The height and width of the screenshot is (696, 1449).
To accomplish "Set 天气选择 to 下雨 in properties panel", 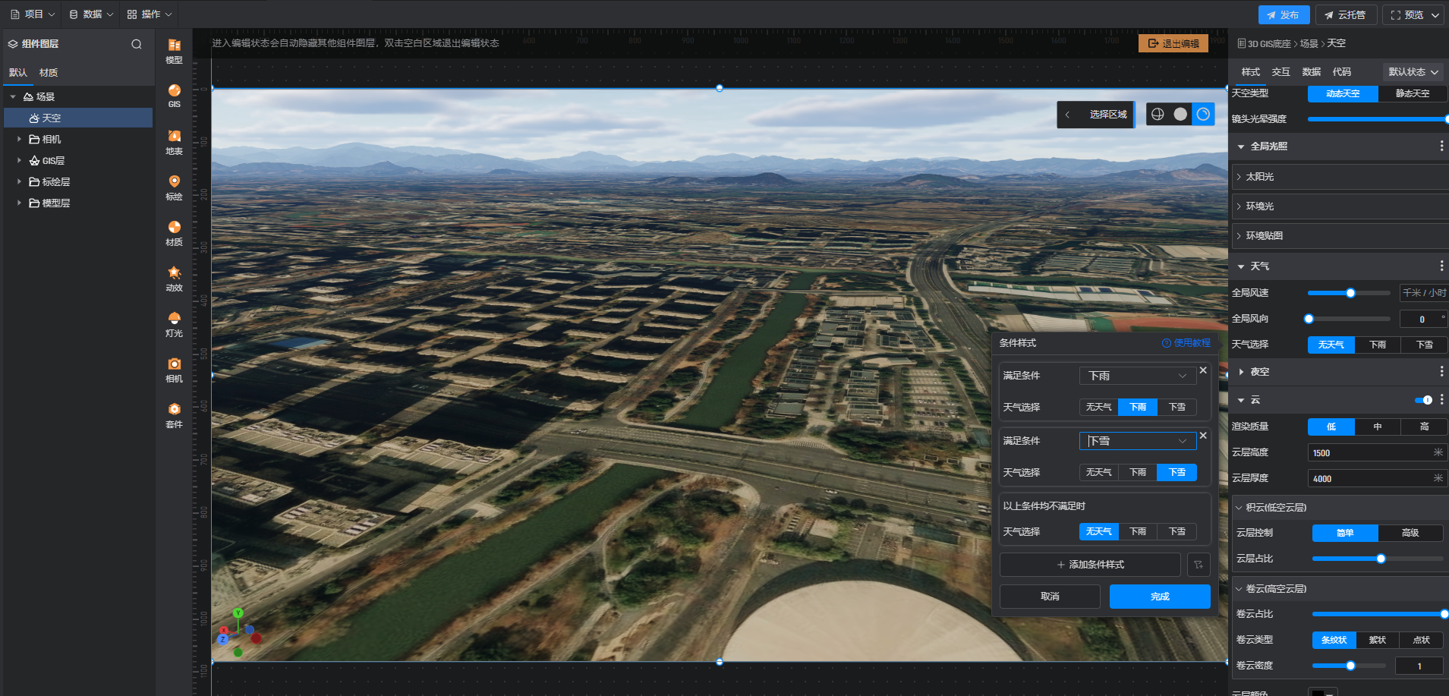I will point(1378,345).
